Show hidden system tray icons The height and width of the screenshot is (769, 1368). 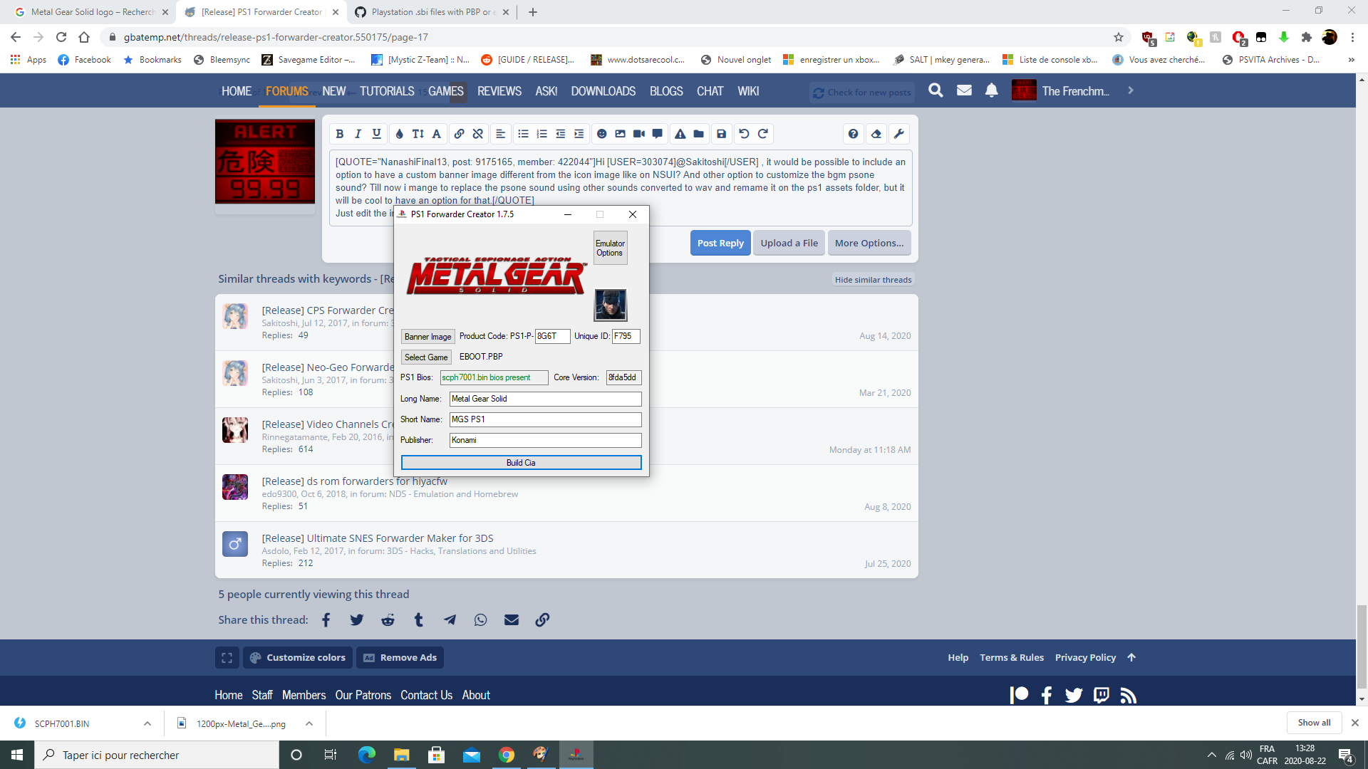[1211, 755]
